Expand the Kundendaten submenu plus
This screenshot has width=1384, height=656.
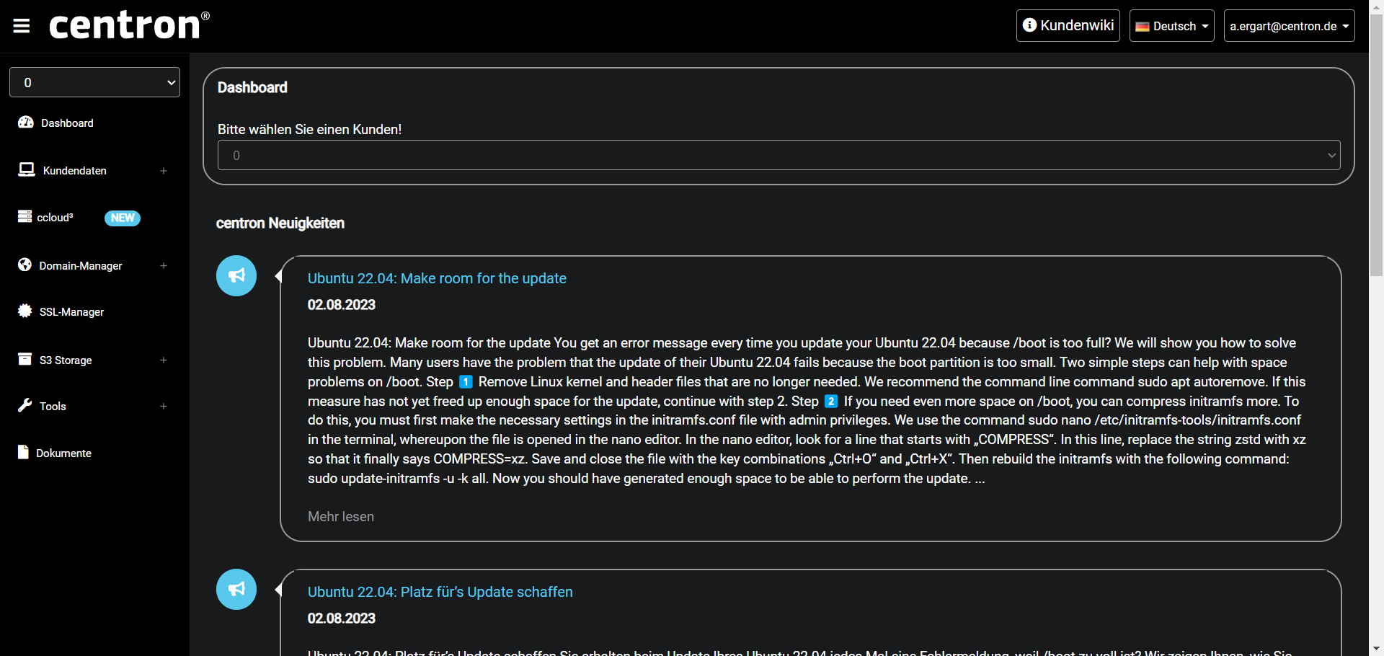[164, 171]
